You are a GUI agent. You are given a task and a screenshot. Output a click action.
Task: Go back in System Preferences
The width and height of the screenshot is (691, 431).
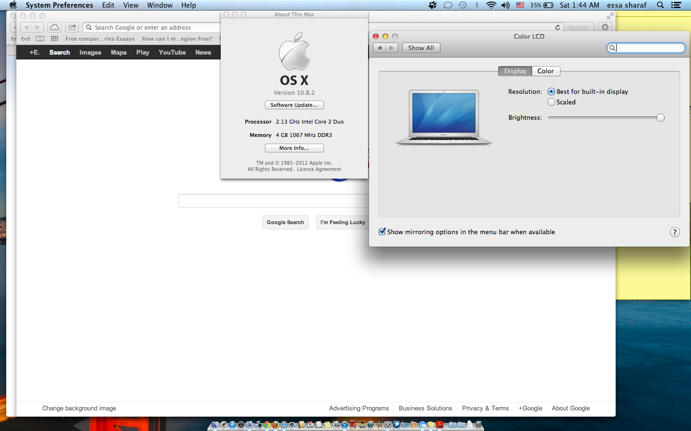point(380,48)
